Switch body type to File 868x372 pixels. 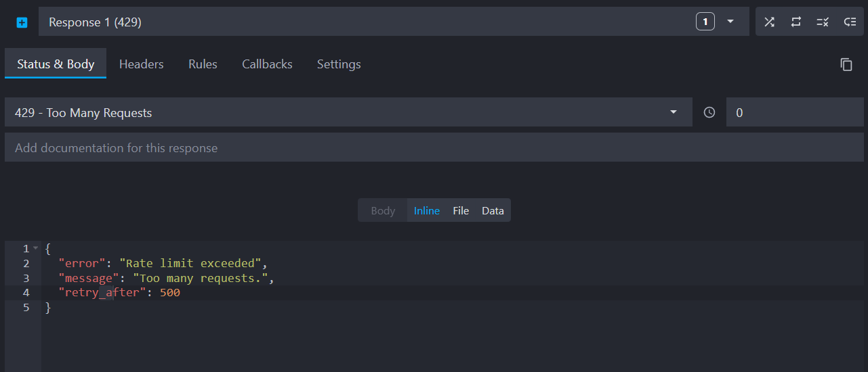[461, 210]
